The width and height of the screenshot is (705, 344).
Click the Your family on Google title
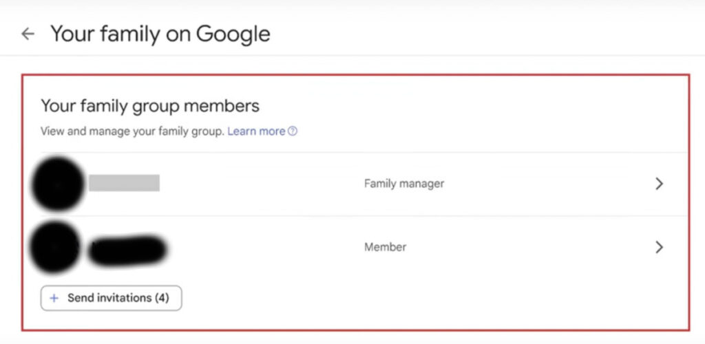pos(160,34)
